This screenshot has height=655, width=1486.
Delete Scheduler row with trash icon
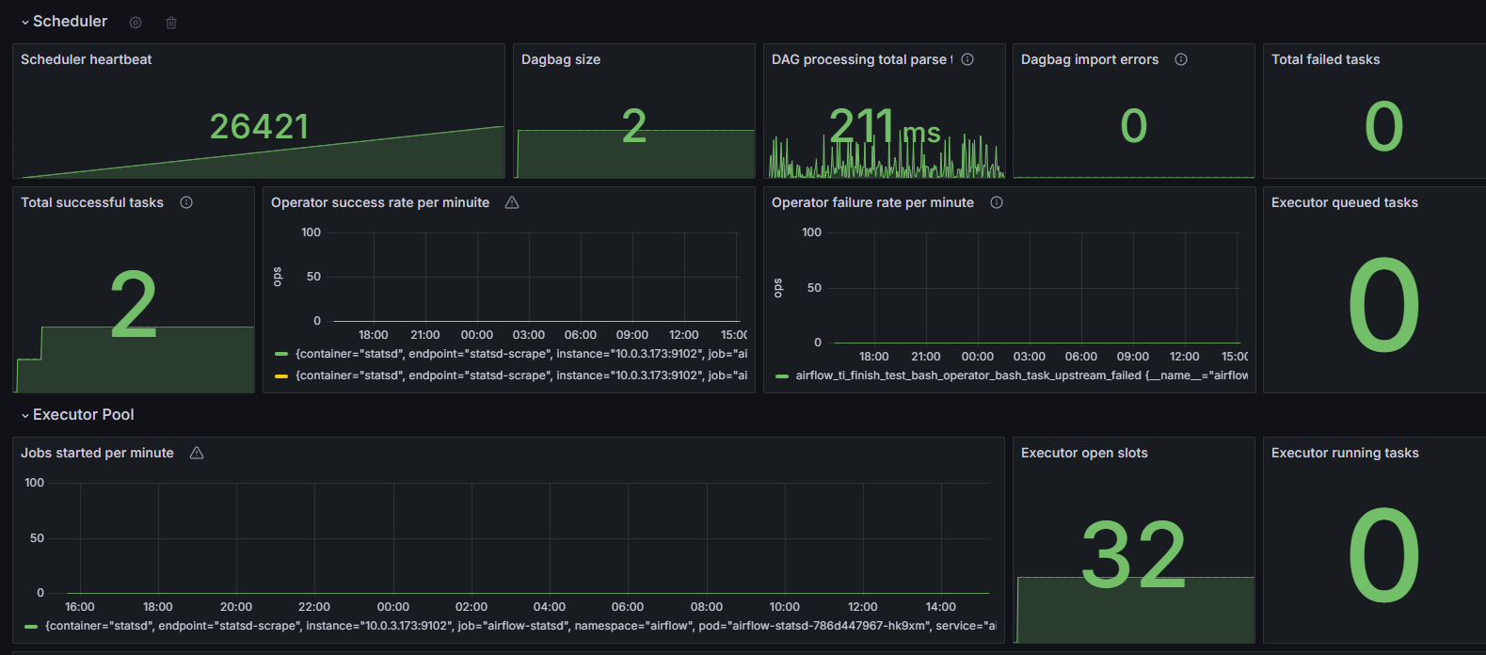[171, 23]
